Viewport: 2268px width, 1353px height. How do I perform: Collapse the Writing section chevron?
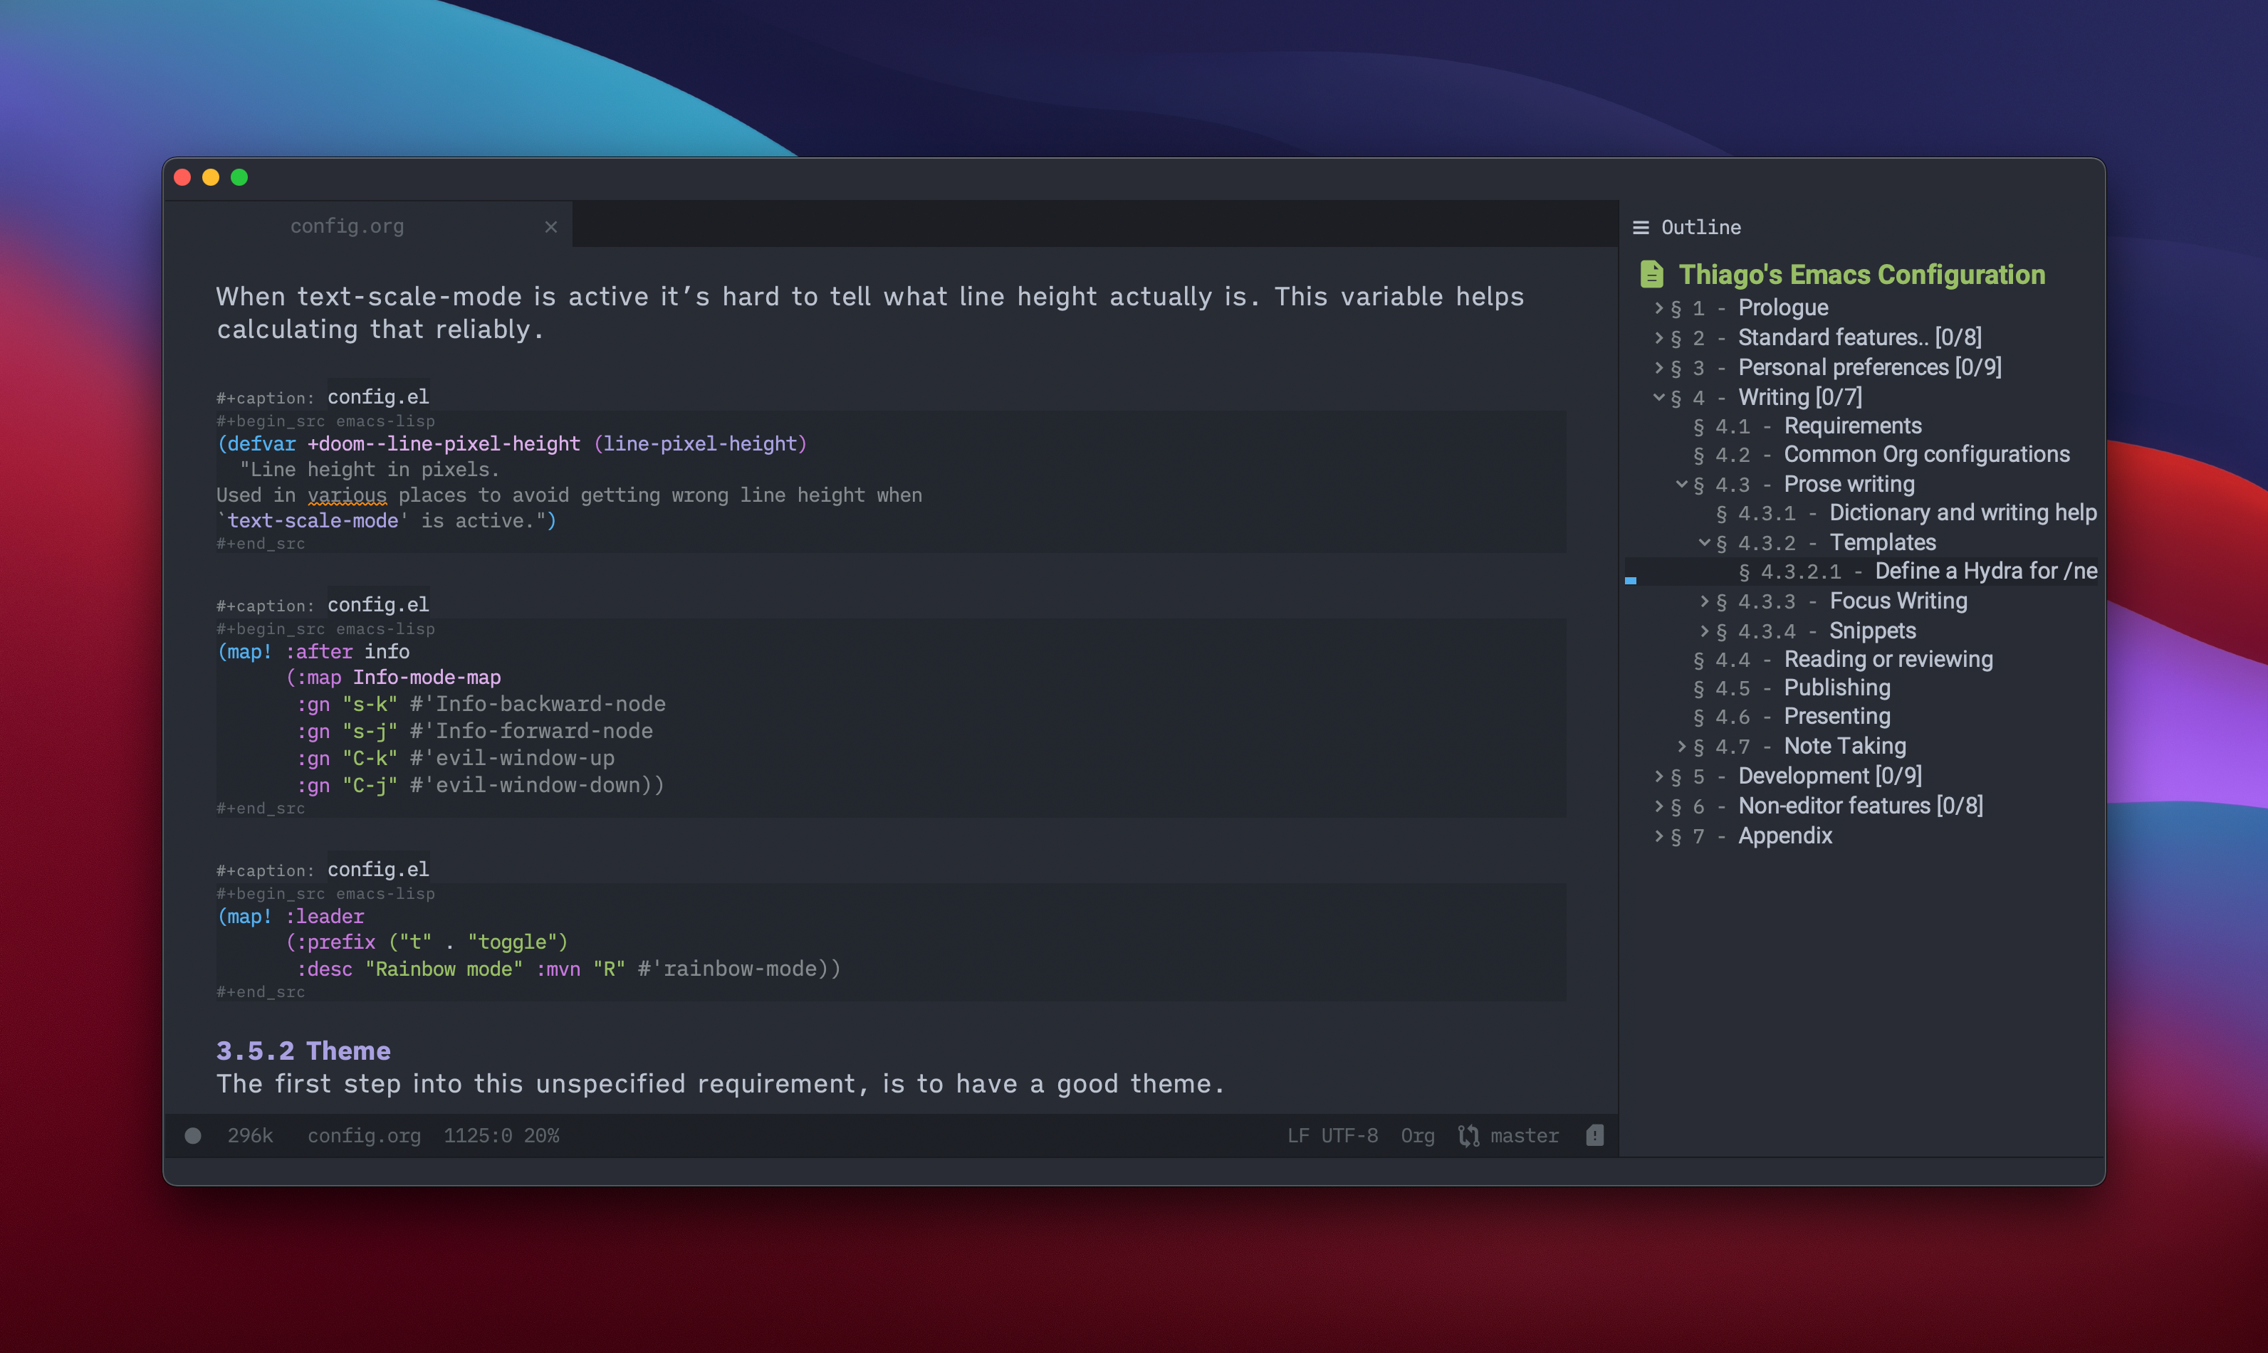[1659, 398]
